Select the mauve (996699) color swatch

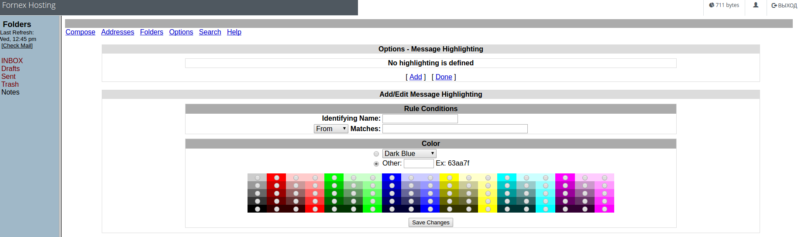click(x=585, y=193)
